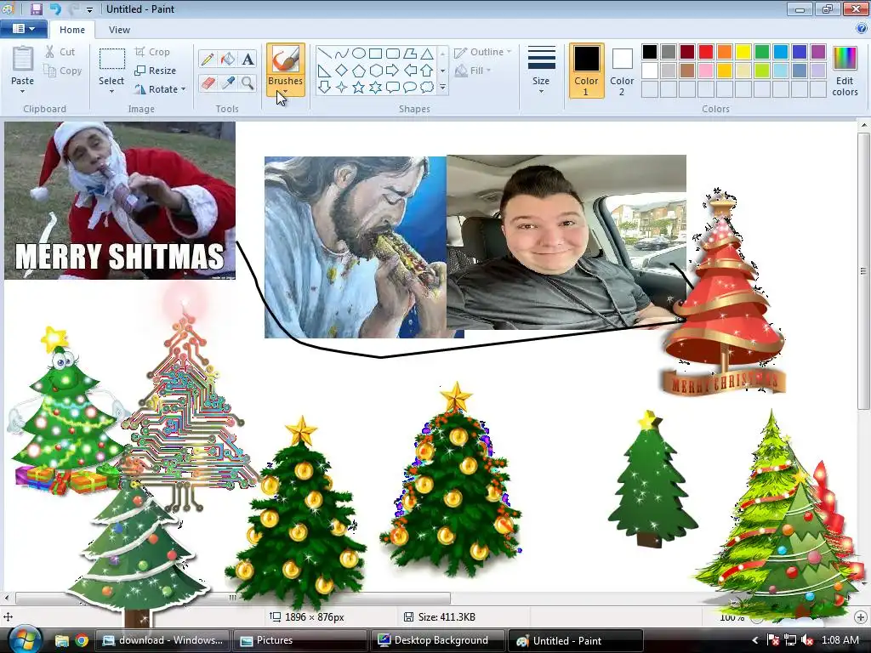Viewport: 871px width, 653px height.
Task: Click the Copy button
Action: click(x=63, y=71)
